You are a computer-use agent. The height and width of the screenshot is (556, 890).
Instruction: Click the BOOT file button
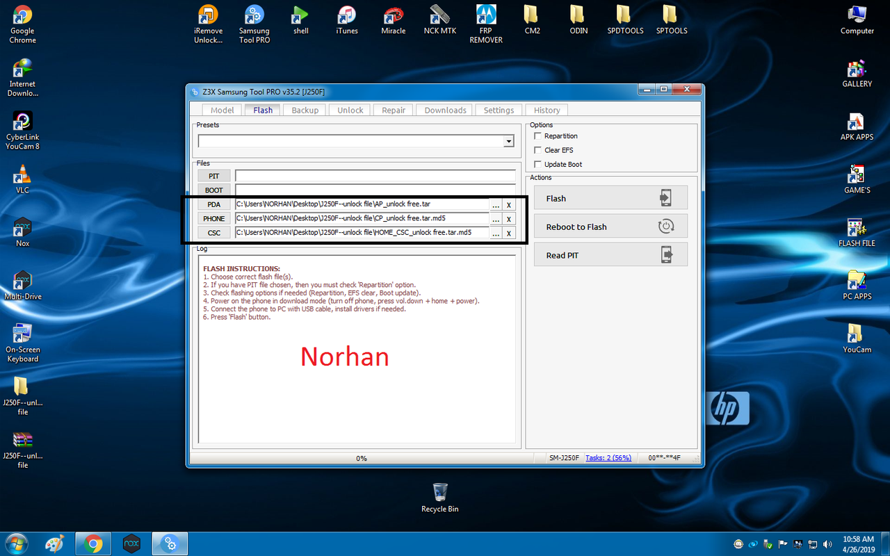[213, 190]
